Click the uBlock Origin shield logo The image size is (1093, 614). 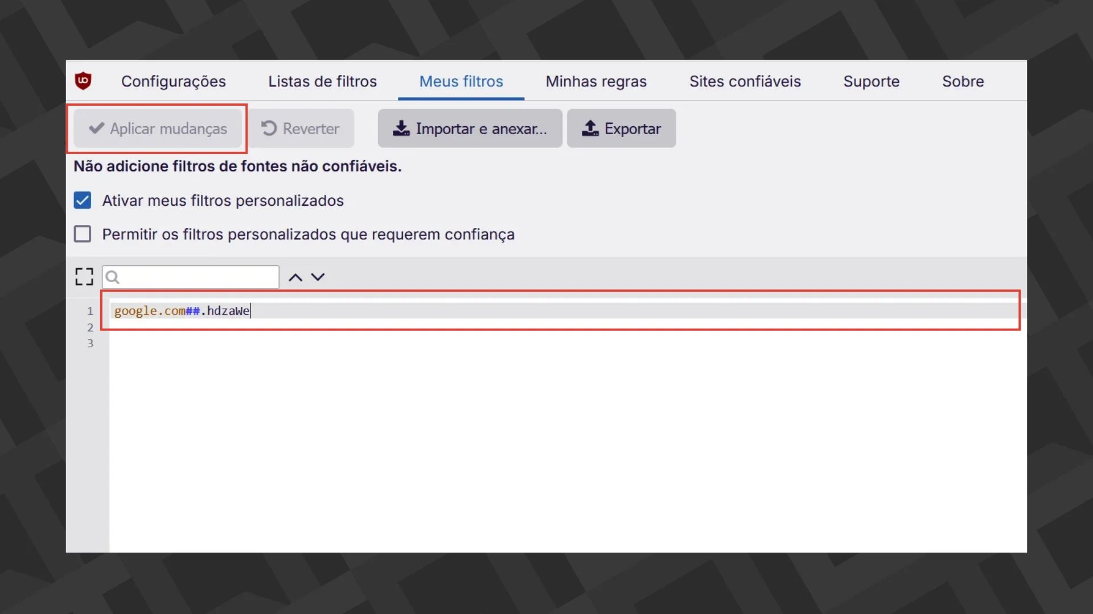point(83,81)
